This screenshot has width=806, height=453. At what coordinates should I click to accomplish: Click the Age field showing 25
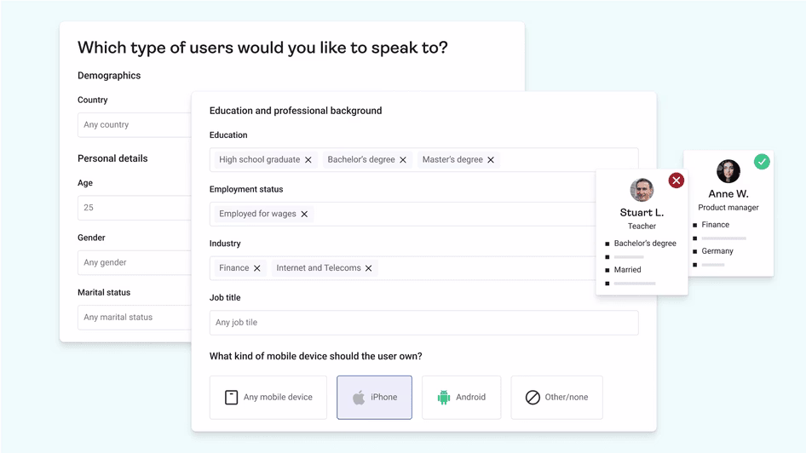[x=135, y=208]
